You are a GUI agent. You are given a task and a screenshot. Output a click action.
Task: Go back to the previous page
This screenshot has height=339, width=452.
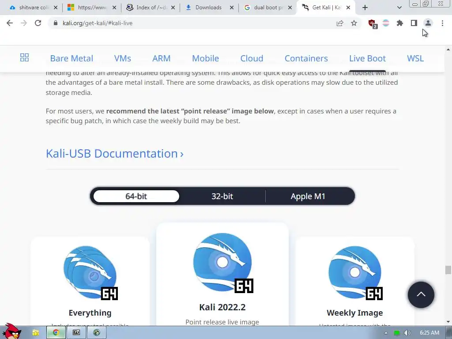[x=10, y=23]
